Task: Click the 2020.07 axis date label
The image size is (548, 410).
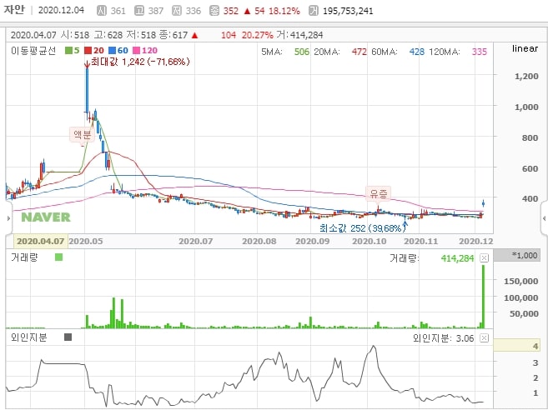Action: (x=196, y=242)
